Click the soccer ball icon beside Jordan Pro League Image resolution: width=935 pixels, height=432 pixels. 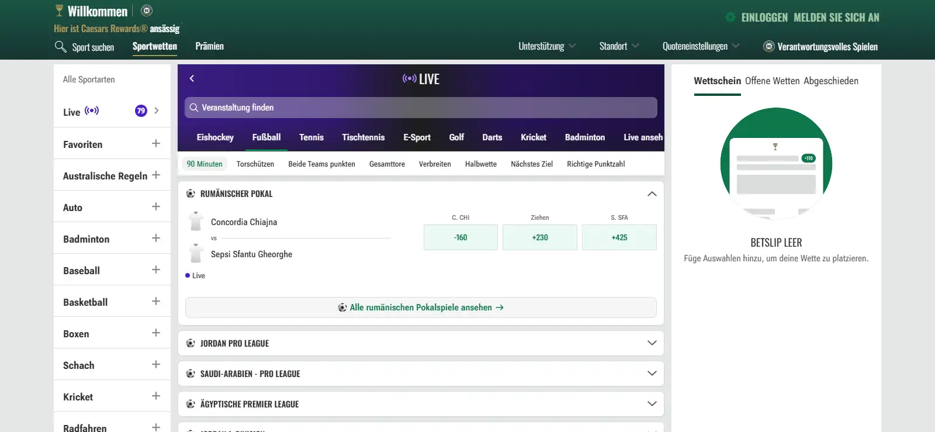coord(191,343)
